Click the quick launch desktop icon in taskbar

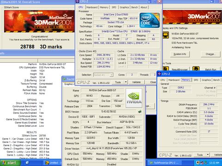tap(27, 163)
